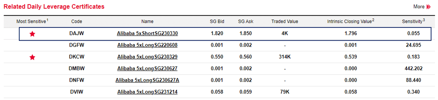Click the double-arrow icon next to More
438x100 pixels.
[x=429, y=7]
